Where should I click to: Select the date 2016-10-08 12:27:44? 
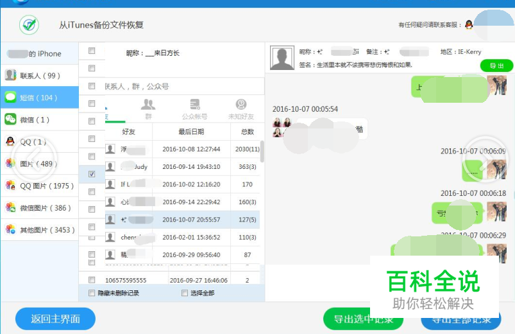click(x=191, y=149)
